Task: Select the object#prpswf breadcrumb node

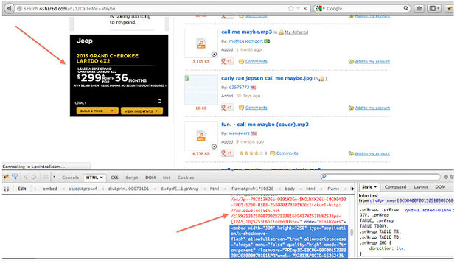Action: coord(83,189)
